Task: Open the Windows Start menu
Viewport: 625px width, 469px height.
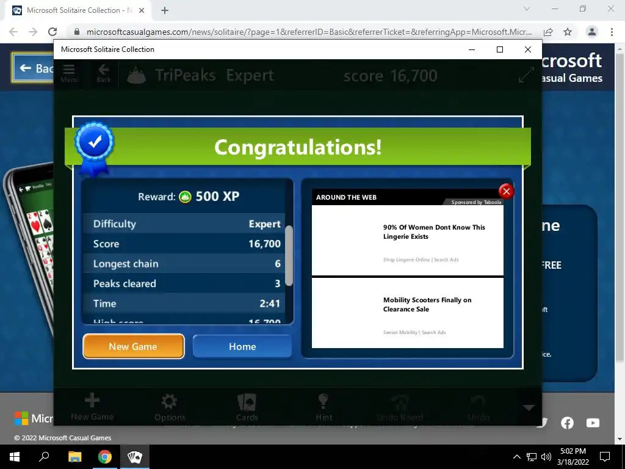Action: coord(15,457)
